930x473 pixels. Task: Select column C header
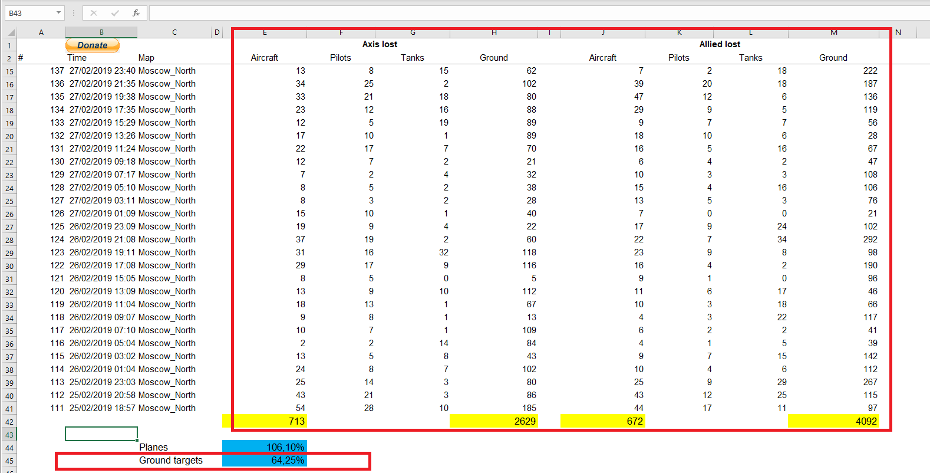point(174,32)
